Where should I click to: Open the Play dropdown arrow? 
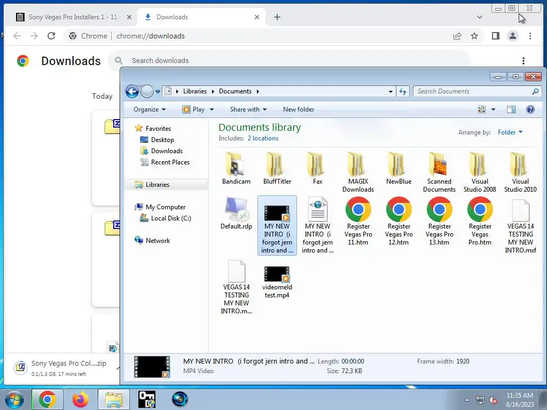(x=212, y=109)
